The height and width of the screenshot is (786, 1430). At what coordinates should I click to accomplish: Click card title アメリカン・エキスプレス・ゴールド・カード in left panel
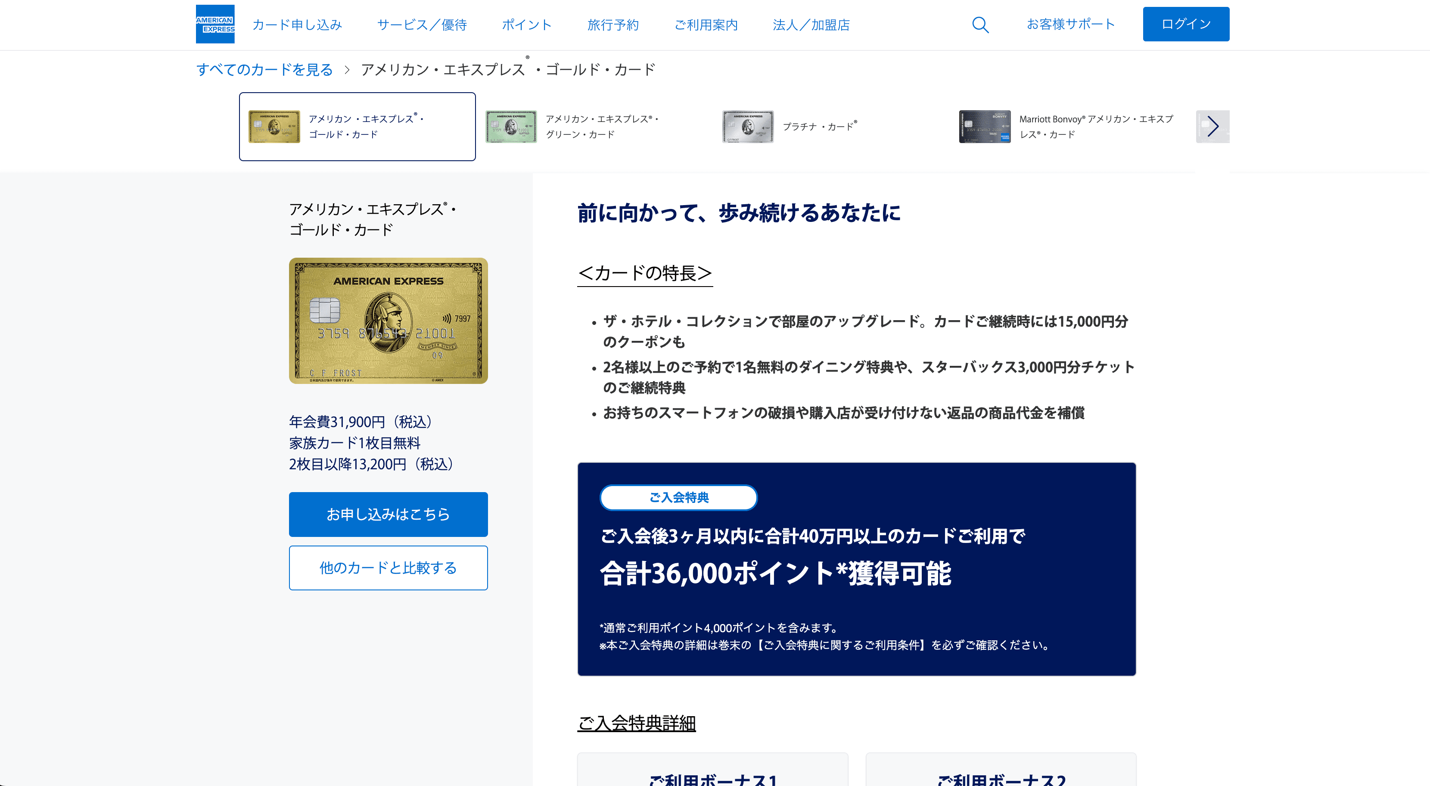pos(372,219)
